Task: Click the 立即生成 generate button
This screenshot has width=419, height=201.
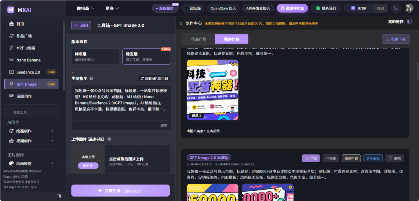Action: 121,191
